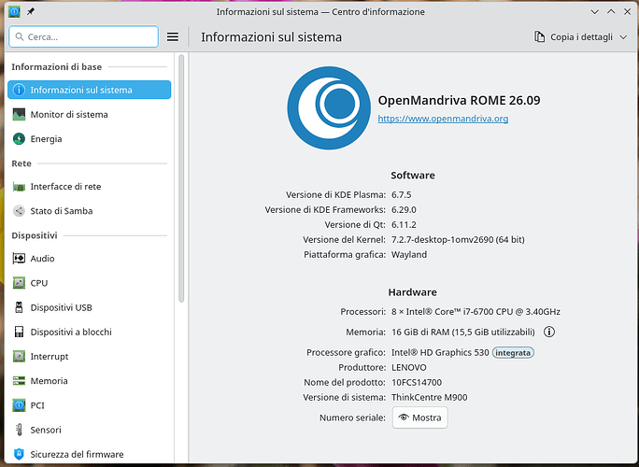Image resolution: width=639 pixels, height=467 pixels.
Task: Minimize the window
Action: click(594, 12)
